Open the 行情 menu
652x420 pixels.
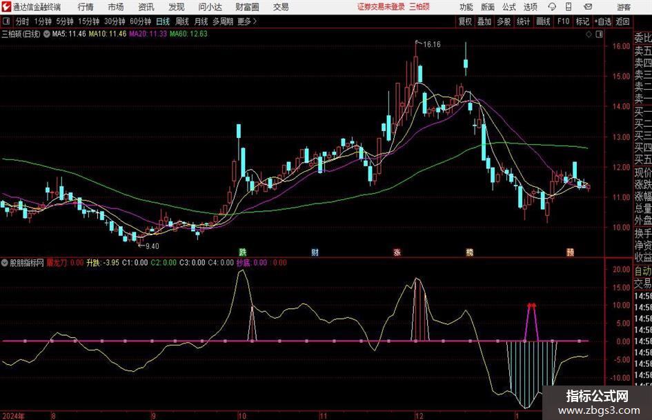pos(86,7)
